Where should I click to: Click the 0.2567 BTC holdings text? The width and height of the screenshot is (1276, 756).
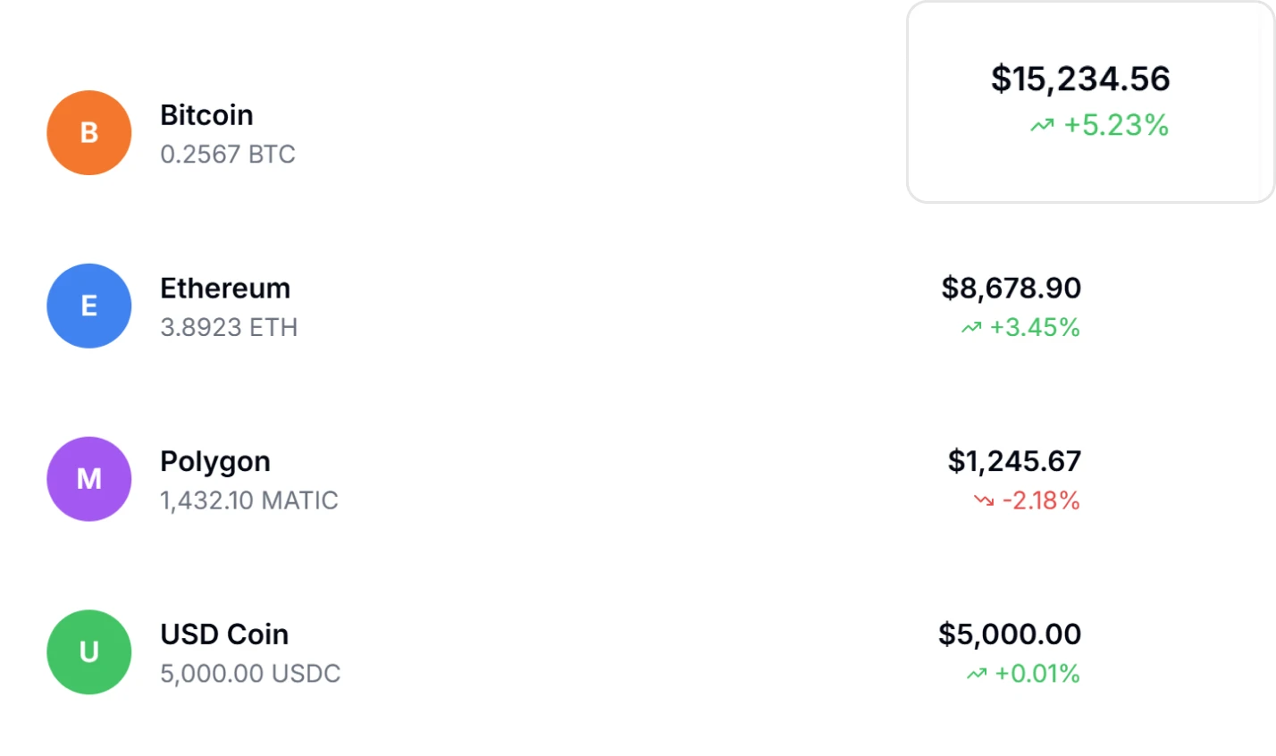coord(228,154)
